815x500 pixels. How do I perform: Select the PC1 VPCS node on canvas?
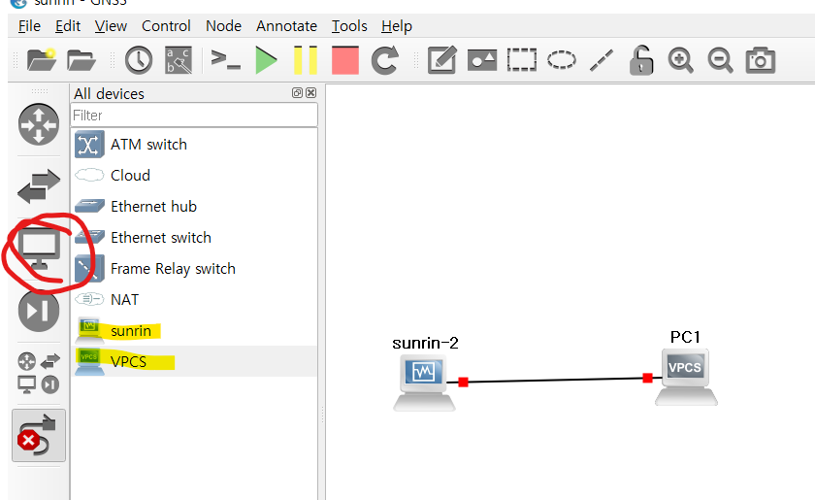point(686,378)
